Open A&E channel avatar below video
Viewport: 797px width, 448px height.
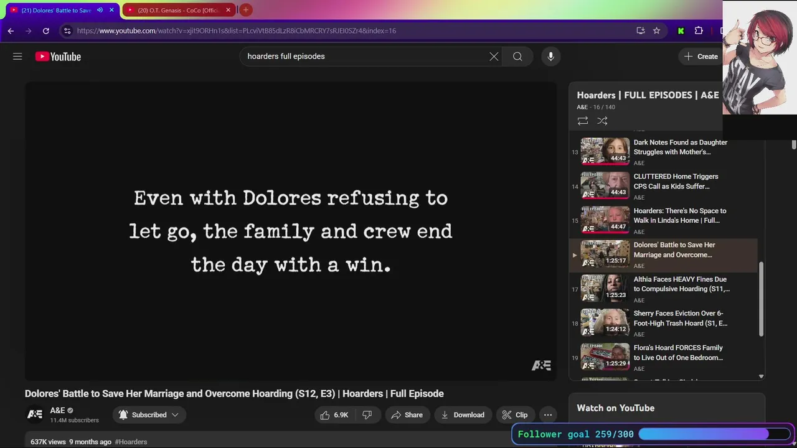(x=35, y=414)
